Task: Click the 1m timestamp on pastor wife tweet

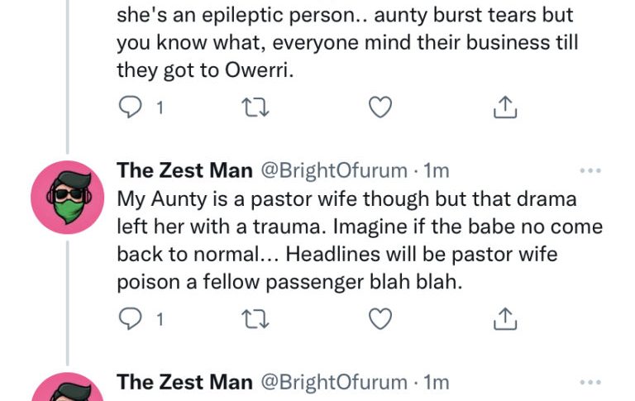Action: (436, 171)
